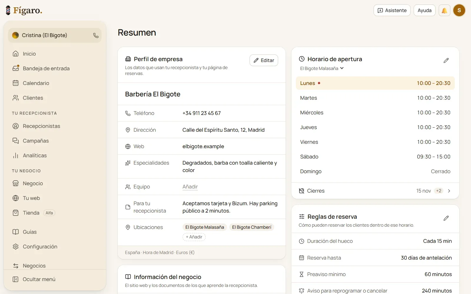Screen dimensions: 471x294
Task: Open the Cristina (El Bigote) business switcher
Action: click(55, 35)
